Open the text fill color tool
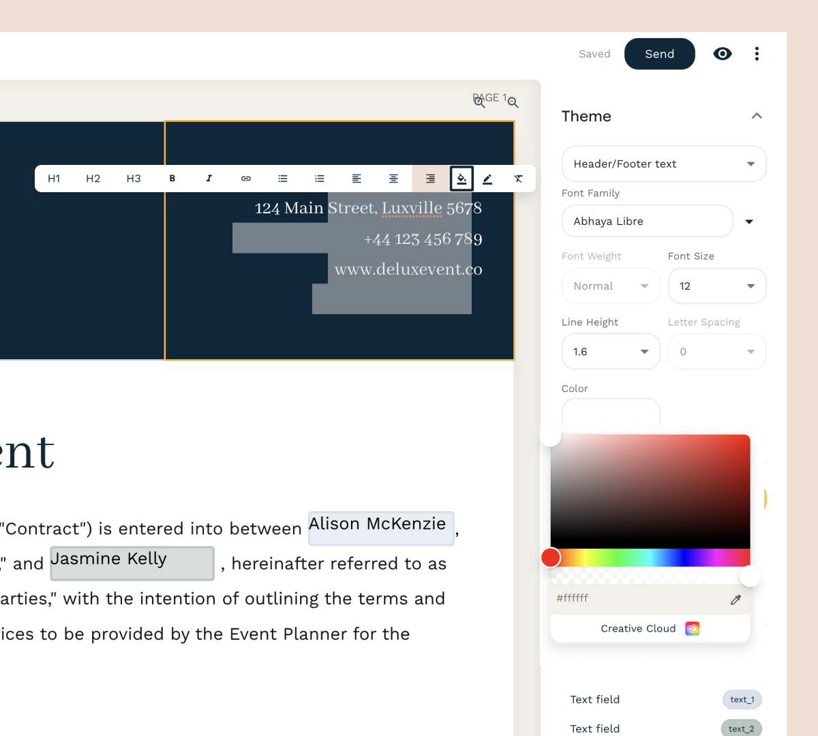 coord(461,179)
